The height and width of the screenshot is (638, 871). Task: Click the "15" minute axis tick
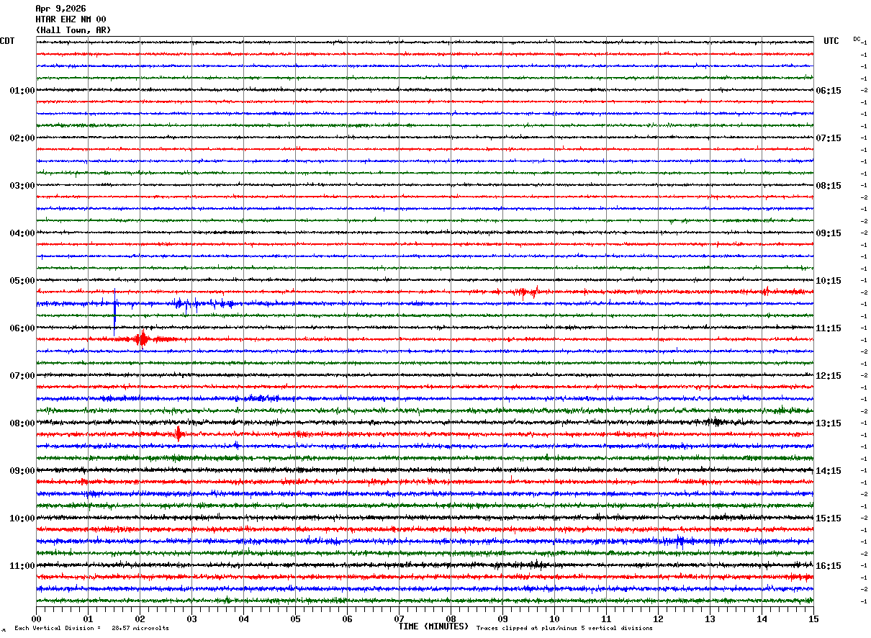tap(813, 619)
